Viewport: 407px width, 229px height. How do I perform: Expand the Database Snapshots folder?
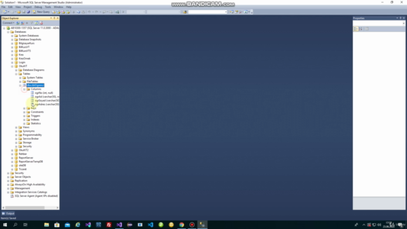pos(12,39)
